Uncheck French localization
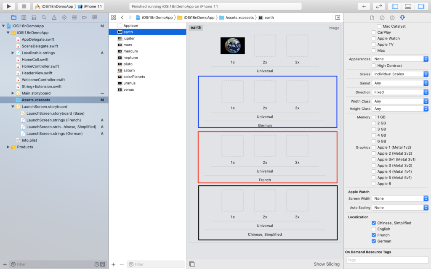 coord(374,235)
